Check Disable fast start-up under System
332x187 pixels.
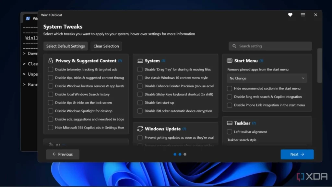click(x=140, y=103)
